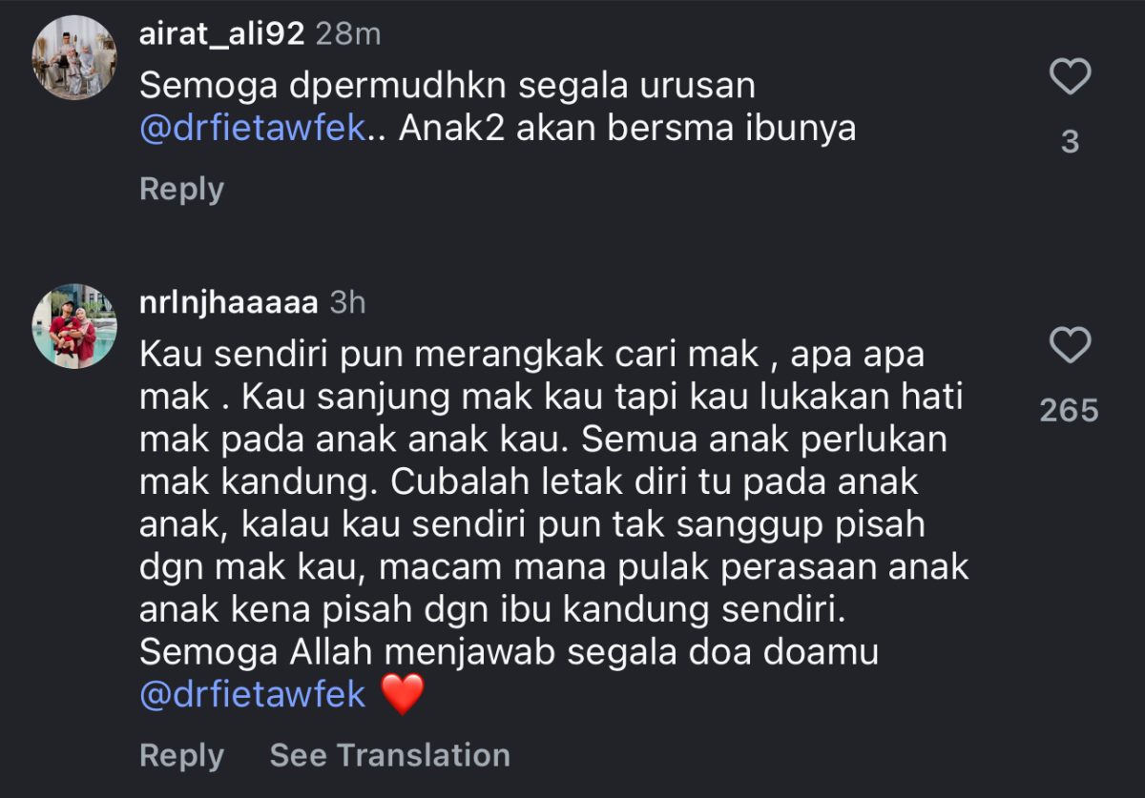Image resolution: width=1145 pixels, height=798 pixels.
Task: Like the comment by nrlnjhaaaaa
Action: (1070, 345)
